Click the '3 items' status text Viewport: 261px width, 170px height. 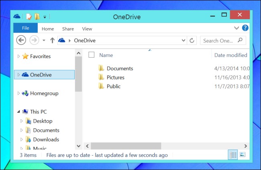(x=28, y=155)
